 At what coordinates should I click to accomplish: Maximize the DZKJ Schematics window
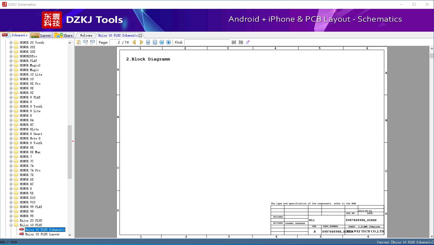click(x=414, y=4)
